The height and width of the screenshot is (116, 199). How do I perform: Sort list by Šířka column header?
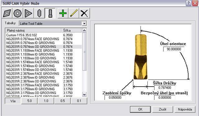[x=71, y=30]
